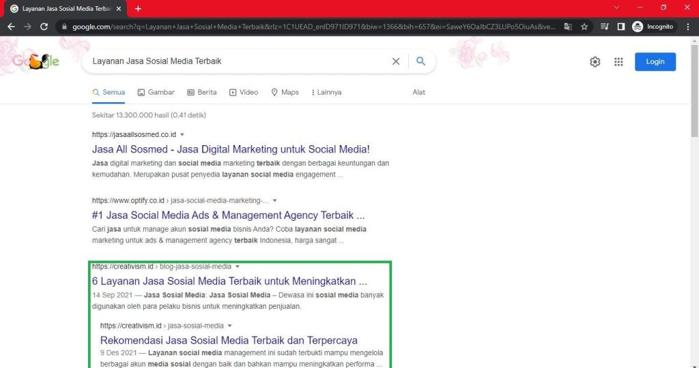The width and height of the screenshot is (699, 368).
Task: Open a new browser tab
Action: [x=138, y=8]
